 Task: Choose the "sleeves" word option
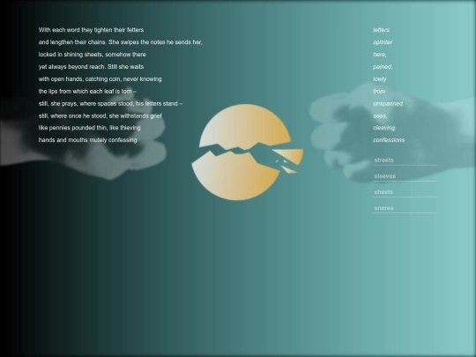405,176
